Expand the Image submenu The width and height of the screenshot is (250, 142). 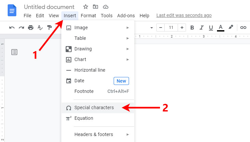[x=98, y=28]
